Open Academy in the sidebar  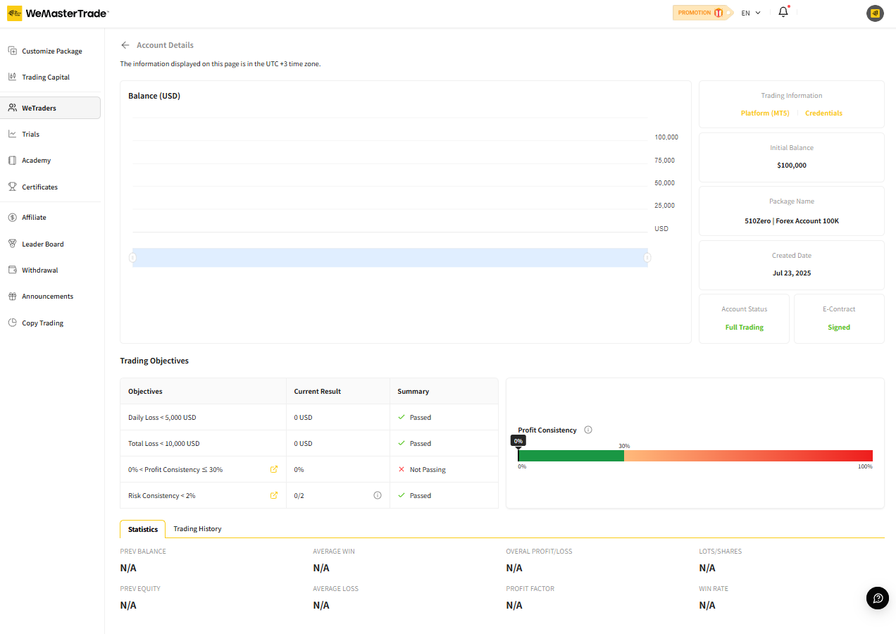pyautogui.click(x=51, y=161)
